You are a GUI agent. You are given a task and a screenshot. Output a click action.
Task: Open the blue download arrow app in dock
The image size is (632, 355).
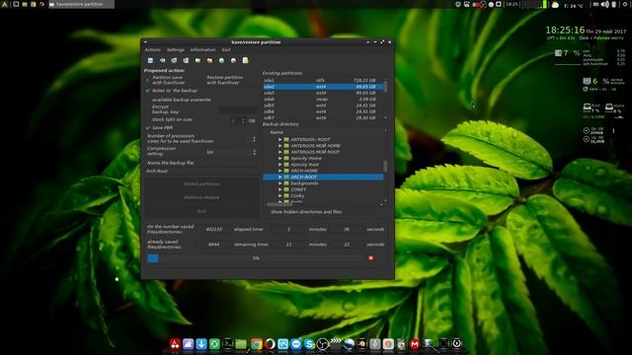pos(201,344)
